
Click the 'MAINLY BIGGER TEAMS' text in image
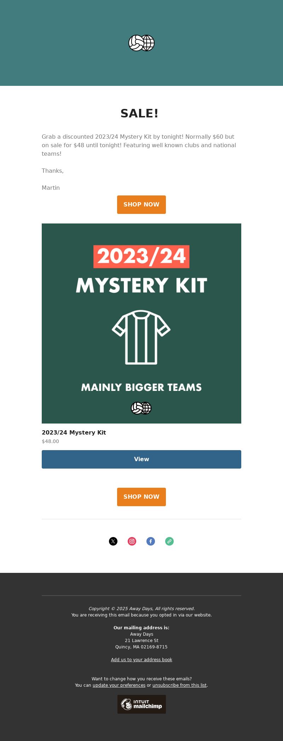(x=141, y=387)
